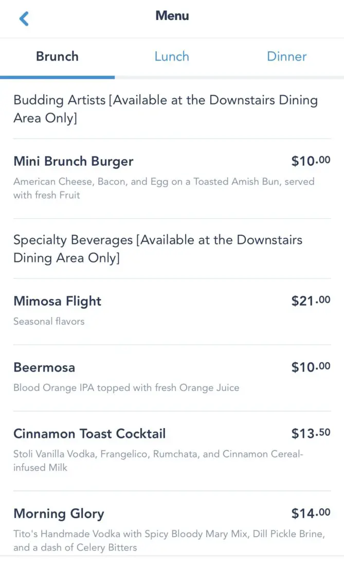
Task: Click the "Seasonal flavors" description text
Action: click(x=49, y=322)
